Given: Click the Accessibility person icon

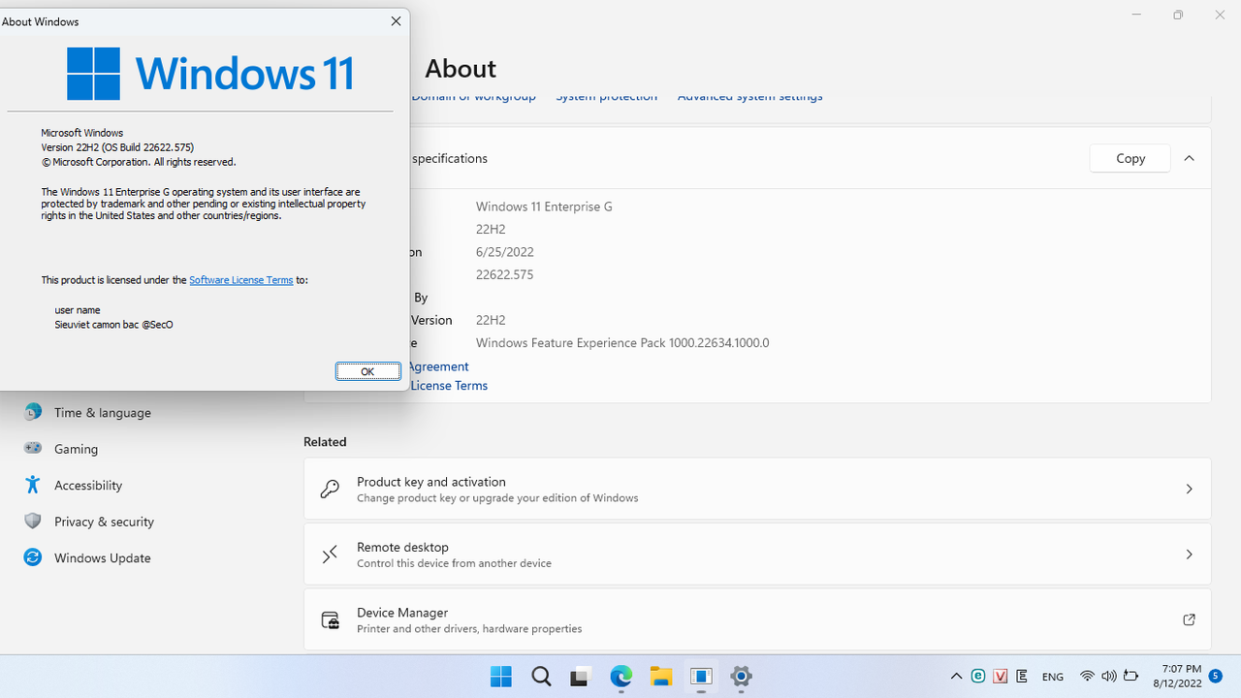Looking at the screenshot, I should [33, 485].
